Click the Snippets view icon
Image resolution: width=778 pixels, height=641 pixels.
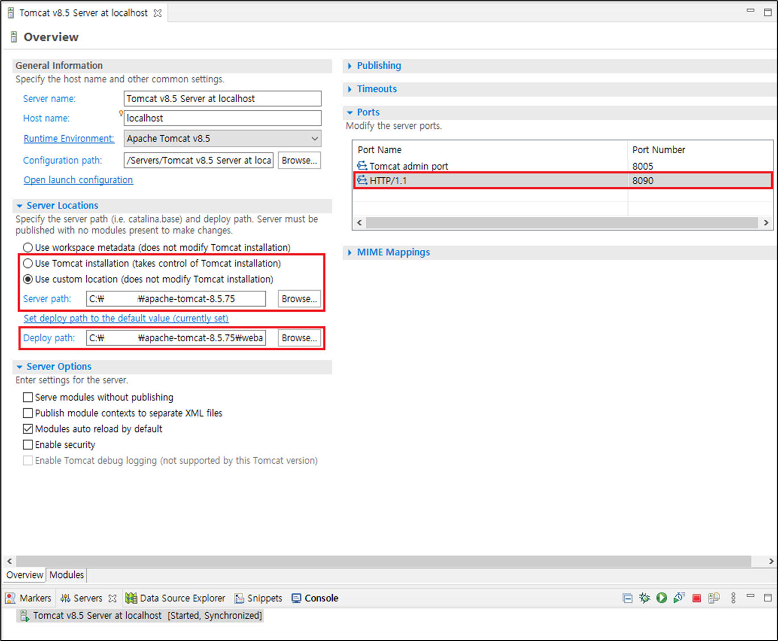click(240, 598)
